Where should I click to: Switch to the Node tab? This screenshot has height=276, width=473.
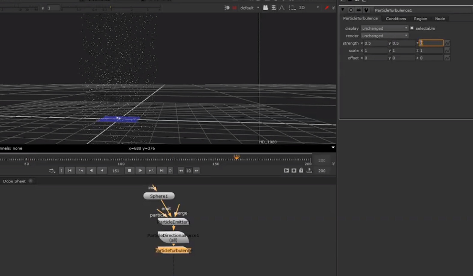[x=440, y=19]
